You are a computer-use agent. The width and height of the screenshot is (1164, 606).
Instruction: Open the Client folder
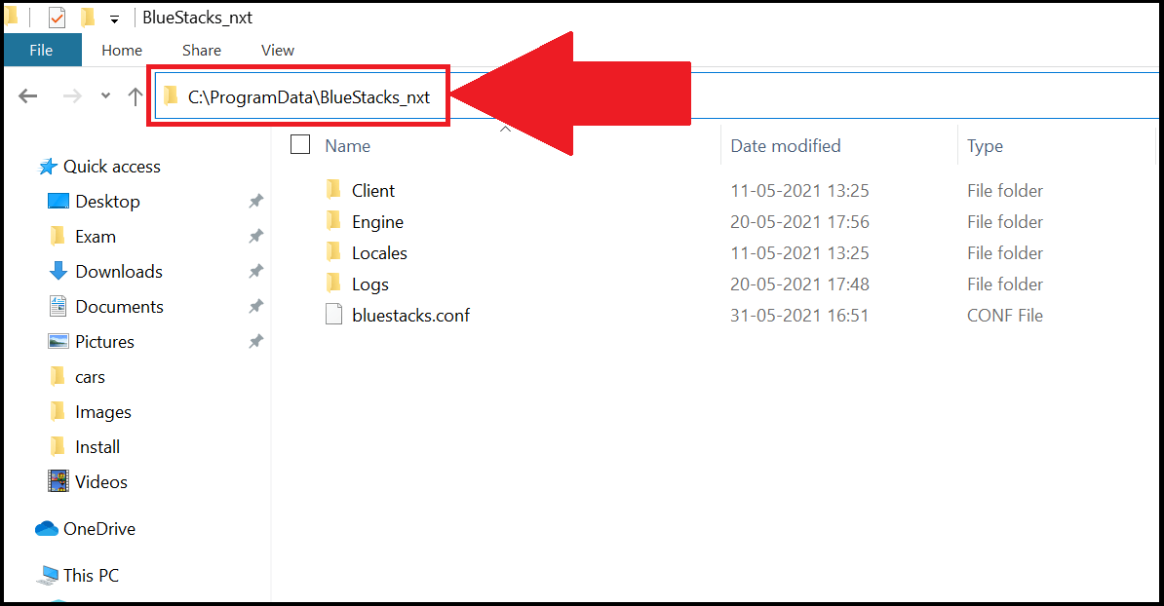coord(373,190)
